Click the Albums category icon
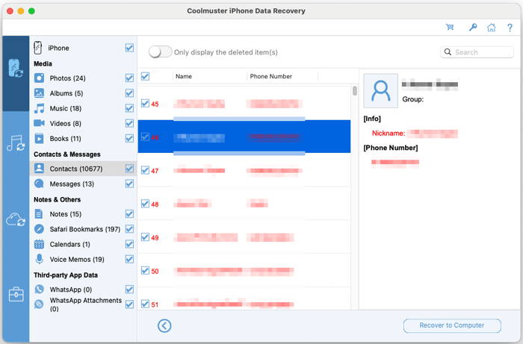The image size is (523, 344). 39,93
